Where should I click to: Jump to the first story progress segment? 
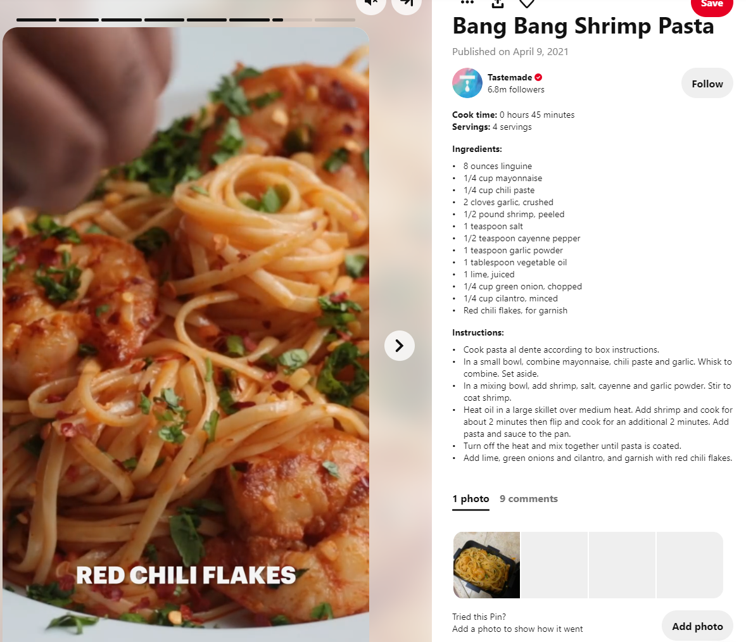pyautogui.click(x=36, y=20)
